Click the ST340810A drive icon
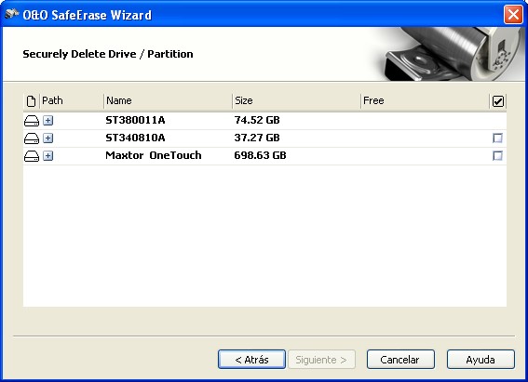 32,138
